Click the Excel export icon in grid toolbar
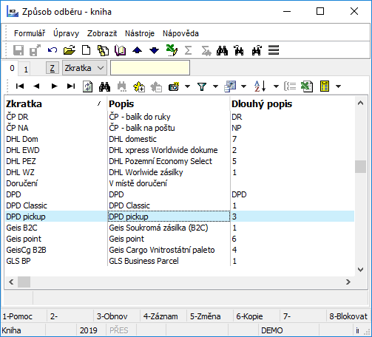 (307, 86)
